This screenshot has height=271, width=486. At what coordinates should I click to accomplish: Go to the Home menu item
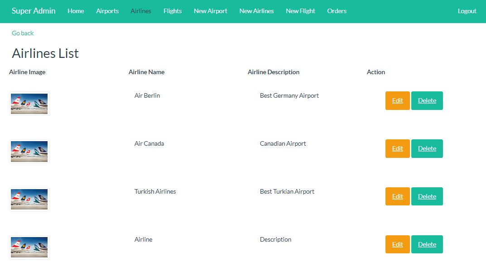(76, 11)
